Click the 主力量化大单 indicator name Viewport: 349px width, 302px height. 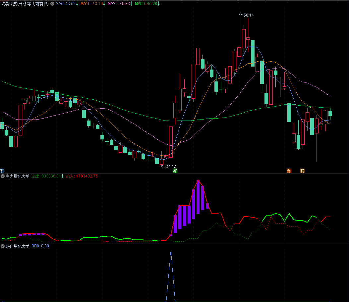click(18, 176)
